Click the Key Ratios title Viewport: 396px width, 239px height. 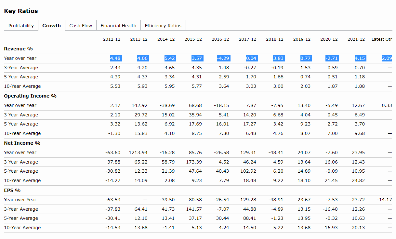click(21, 11)
